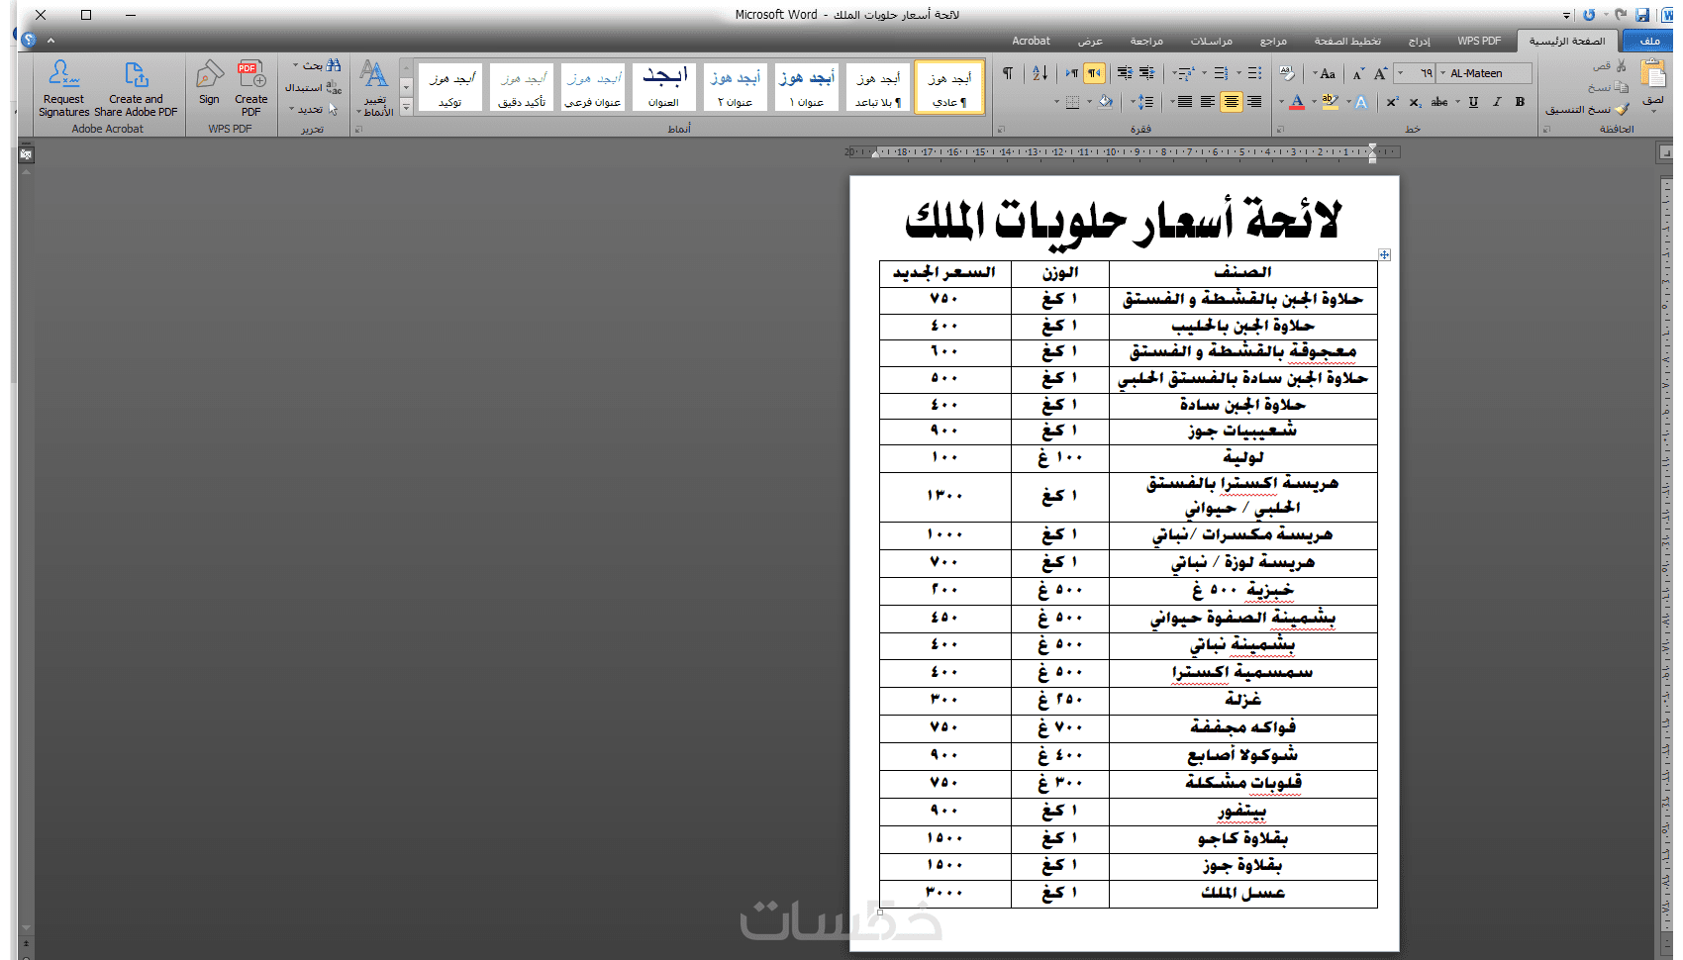Switch to the Acrobat tab
1683x960 pixels.
[1031, 41]
